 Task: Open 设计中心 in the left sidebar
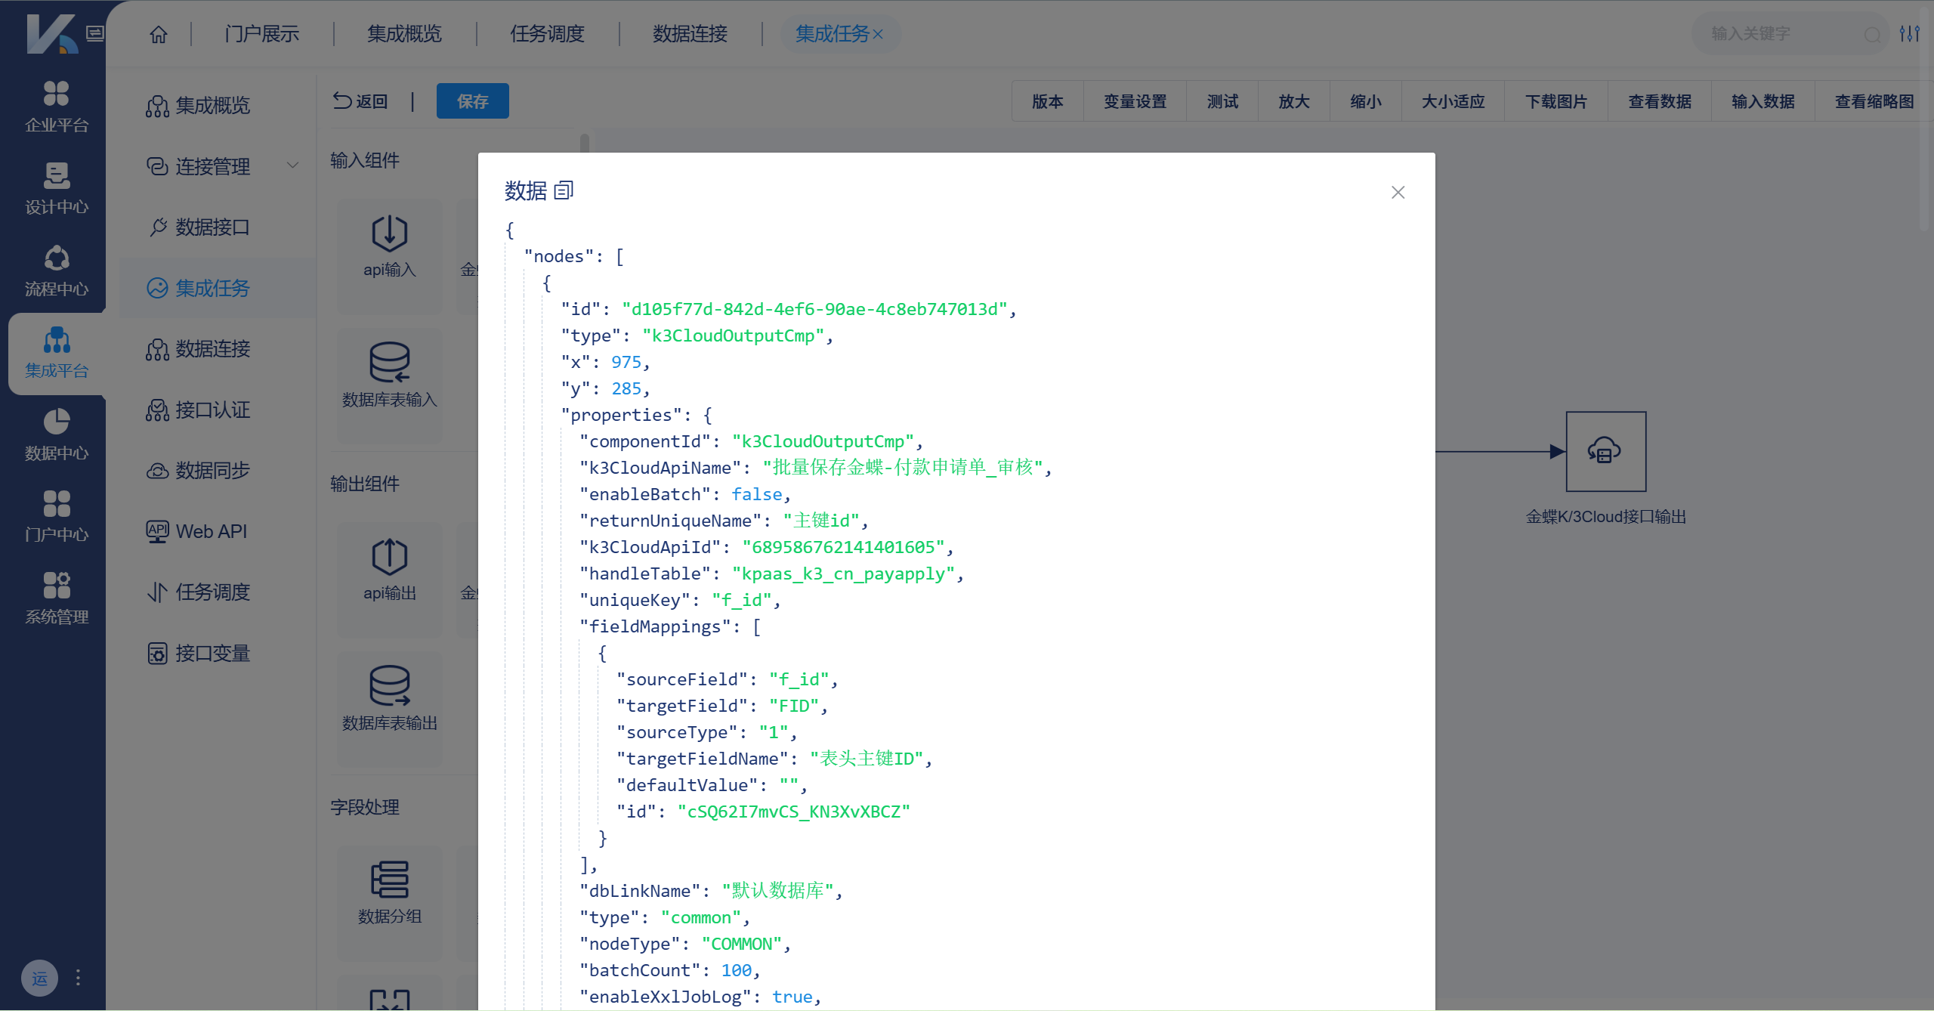point(57,188)
